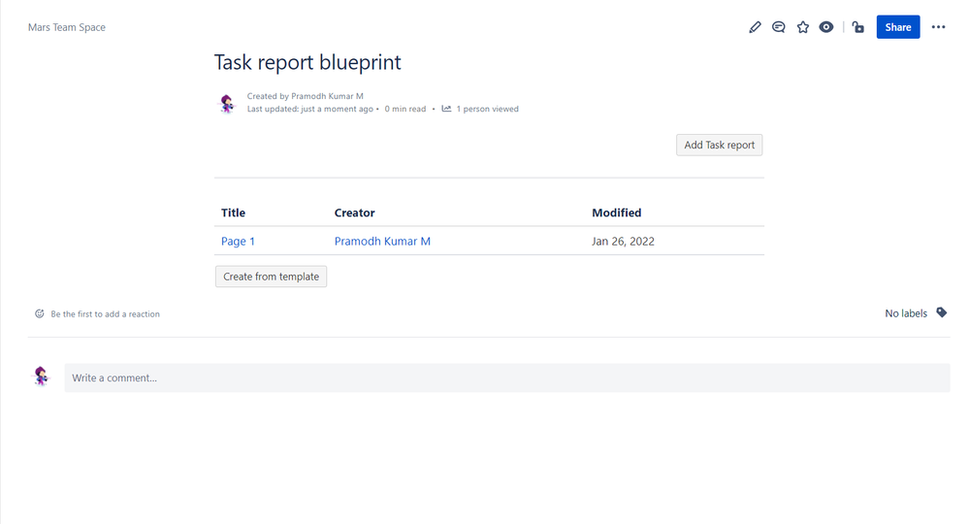This screenshot has width=969, height=524.
Task: Click the Modified column header
Action: pos(617,213)
